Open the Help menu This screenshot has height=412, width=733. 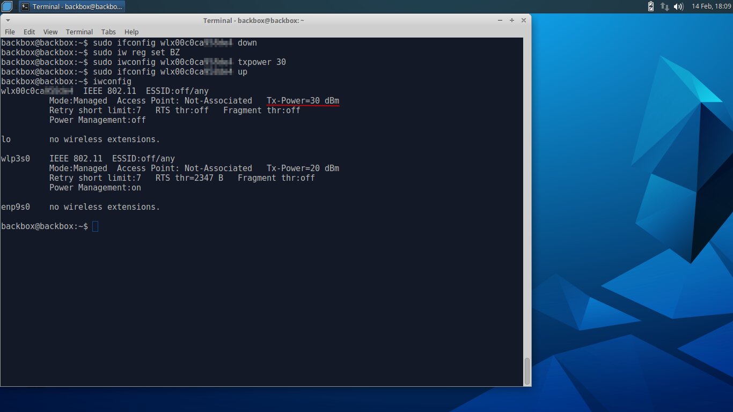click(x=131, y=32)
